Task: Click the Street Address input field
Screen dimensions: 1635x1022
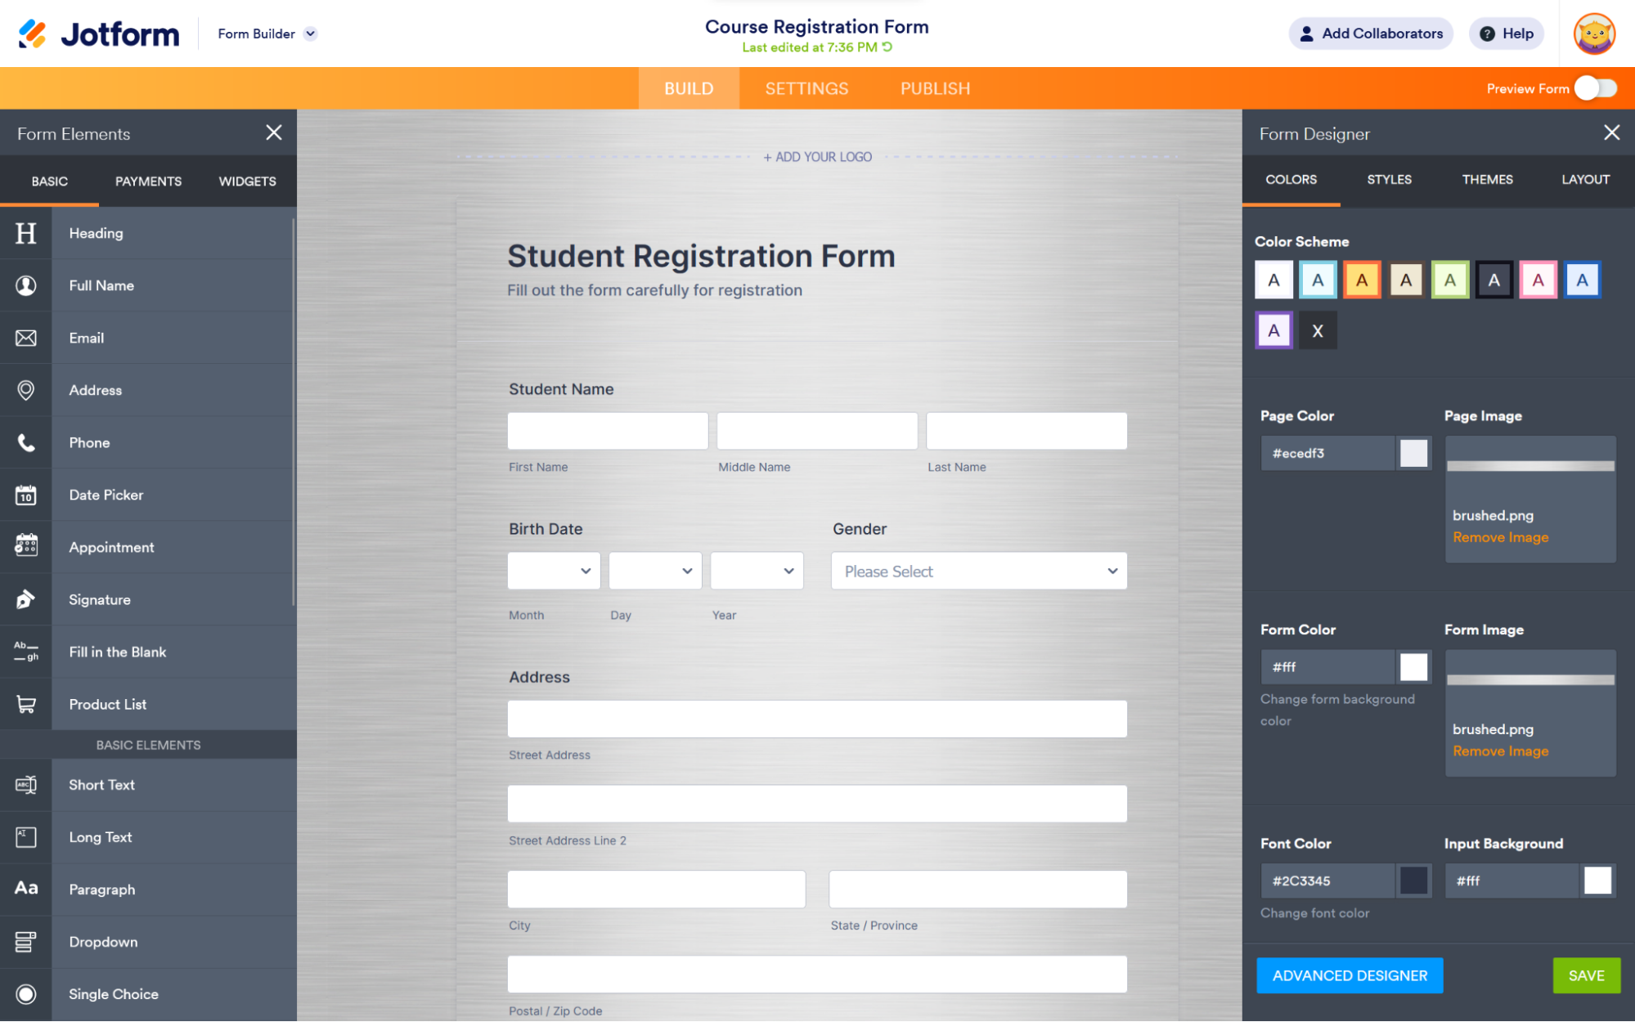Action: [x=818, y=718]
